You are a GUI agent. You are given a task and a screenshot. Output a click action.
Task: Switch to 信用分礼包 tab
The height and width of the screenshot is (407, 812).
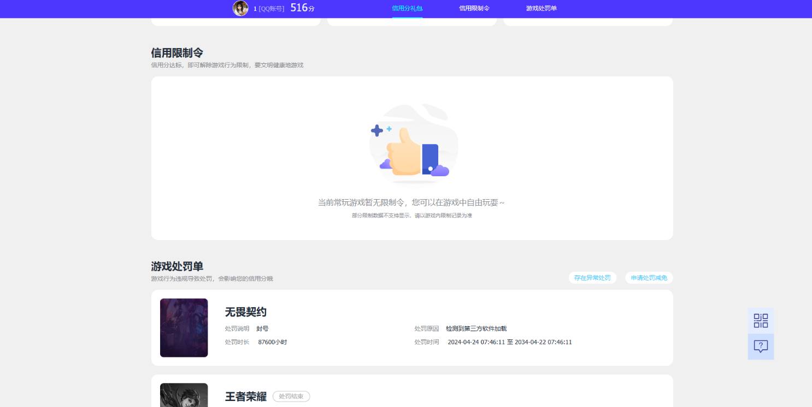(407, 9)
